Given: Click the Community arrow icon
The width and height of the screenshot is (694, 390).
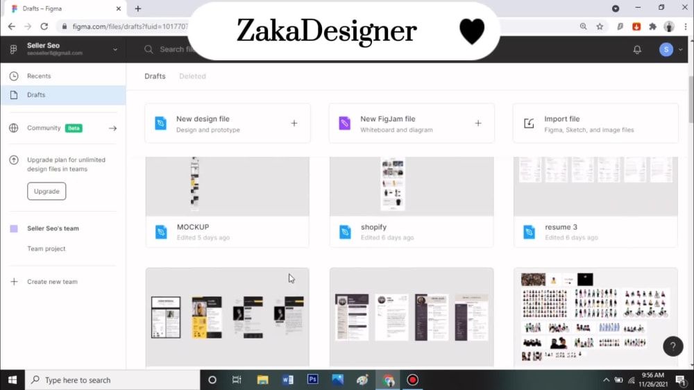Looking at the screenshot, I should 113,128.
